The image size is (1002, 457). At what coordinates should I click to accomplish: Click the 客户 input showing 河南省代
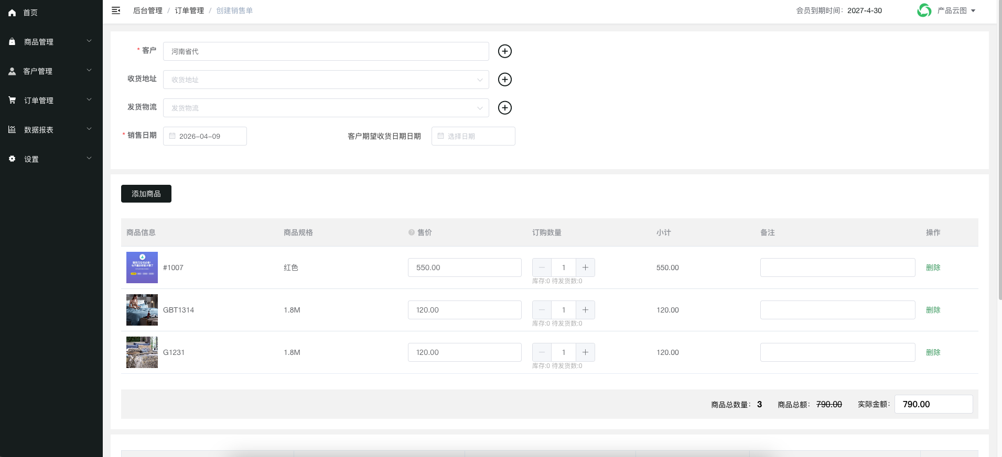[x=326, y=51]
